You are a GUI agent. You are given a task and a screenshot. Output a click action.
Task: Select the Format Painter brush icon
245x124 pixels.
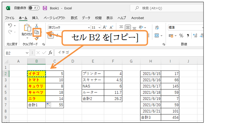(x=37, y=38)
